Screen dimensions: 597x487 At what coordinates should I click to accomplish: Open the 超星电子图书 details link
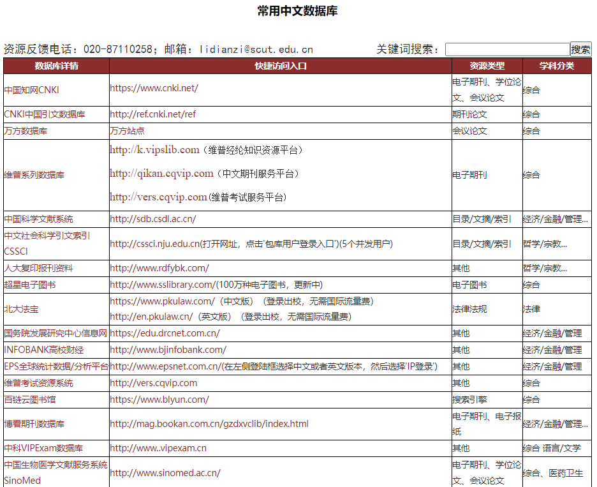click(30, 285)
